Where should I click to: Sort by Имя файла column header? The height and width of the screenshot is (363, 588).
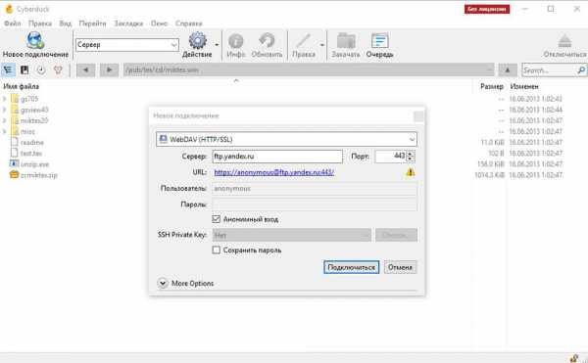21,86
